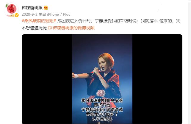Open the 传媒樱桃派的微博视频 link

point(73,28)
